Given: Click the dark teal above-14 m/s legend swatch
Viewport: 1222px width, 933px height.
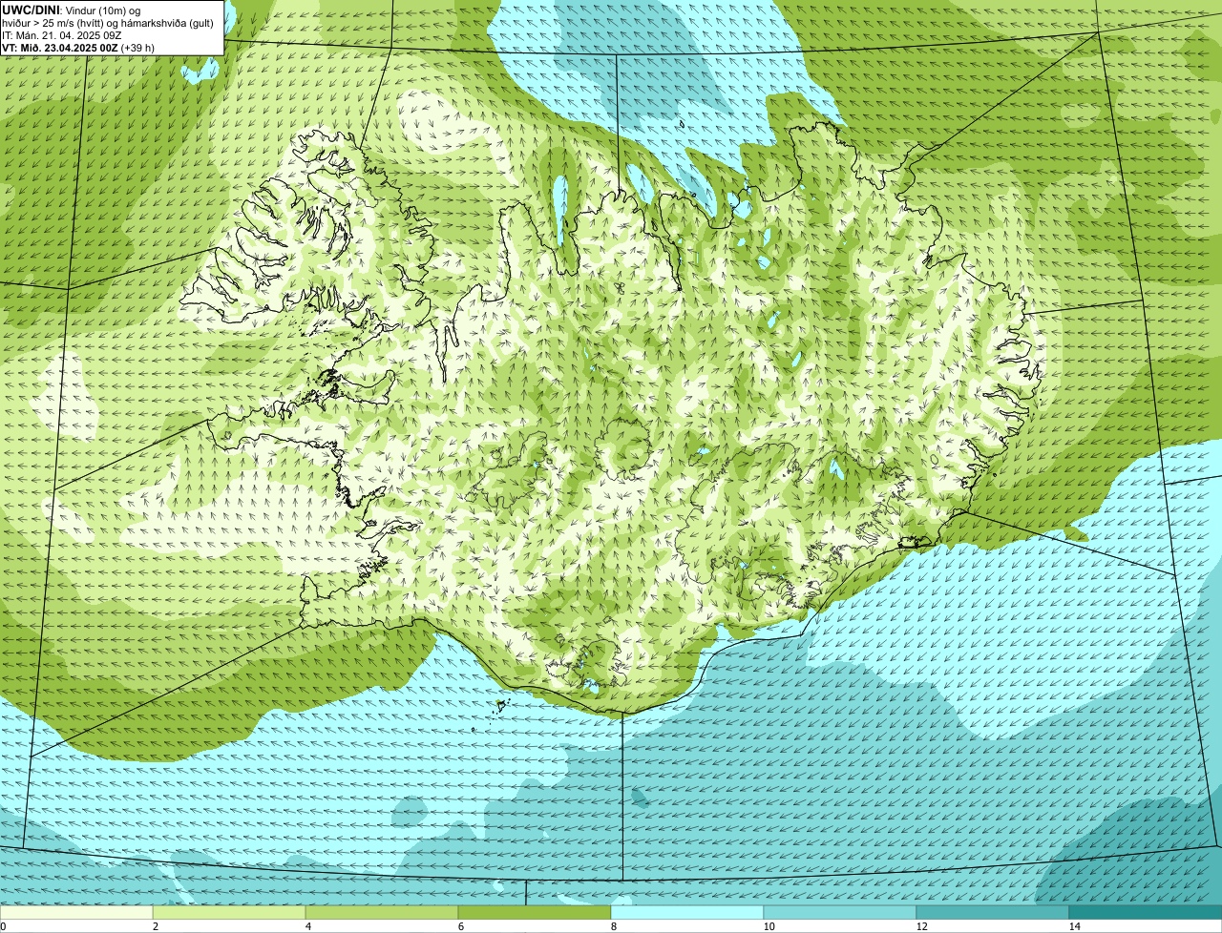Looking at the screenshot, I should point(1146,913).
